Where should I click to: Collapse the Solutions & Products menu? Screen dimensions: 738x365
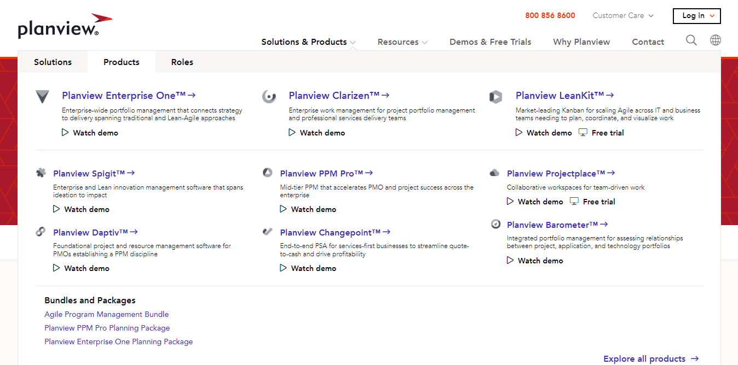308,42
